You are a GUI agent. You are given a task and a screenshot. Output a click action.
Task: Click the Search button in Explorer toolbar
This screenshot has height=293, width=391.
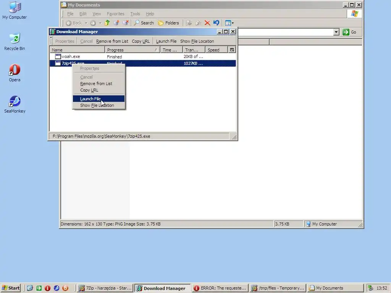pos(144,23)
